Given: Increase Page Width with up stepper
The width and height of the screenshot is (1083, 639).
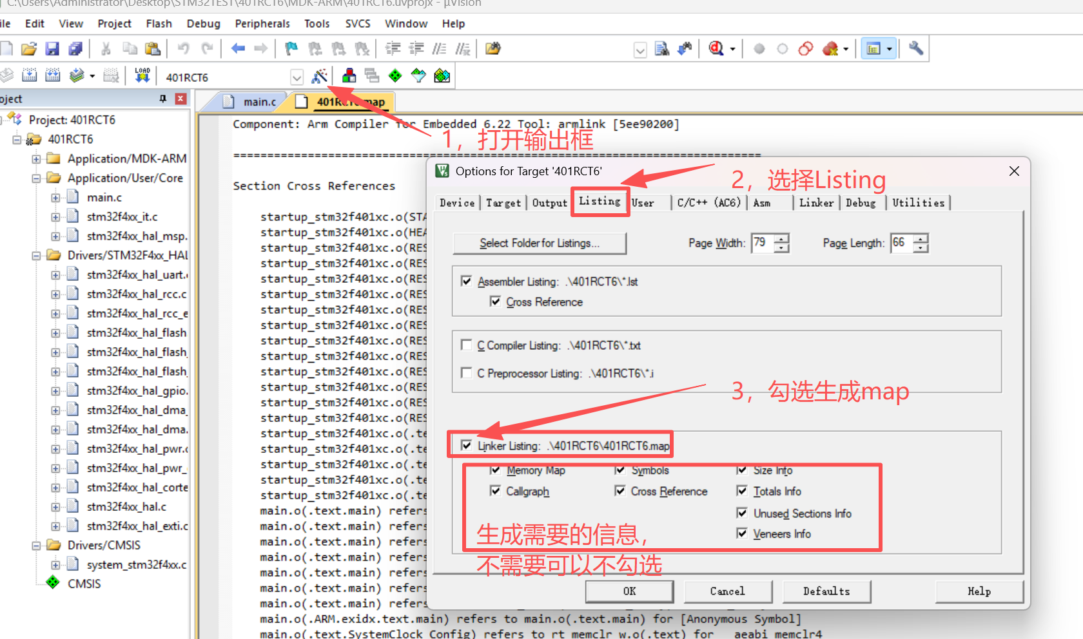Looking at the screenshot, I should [781, 238].
